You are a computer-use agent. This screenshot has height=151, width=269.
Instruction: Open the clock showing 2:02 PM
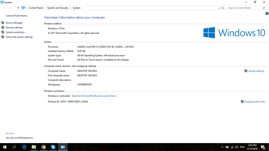(x=252, y=147)
